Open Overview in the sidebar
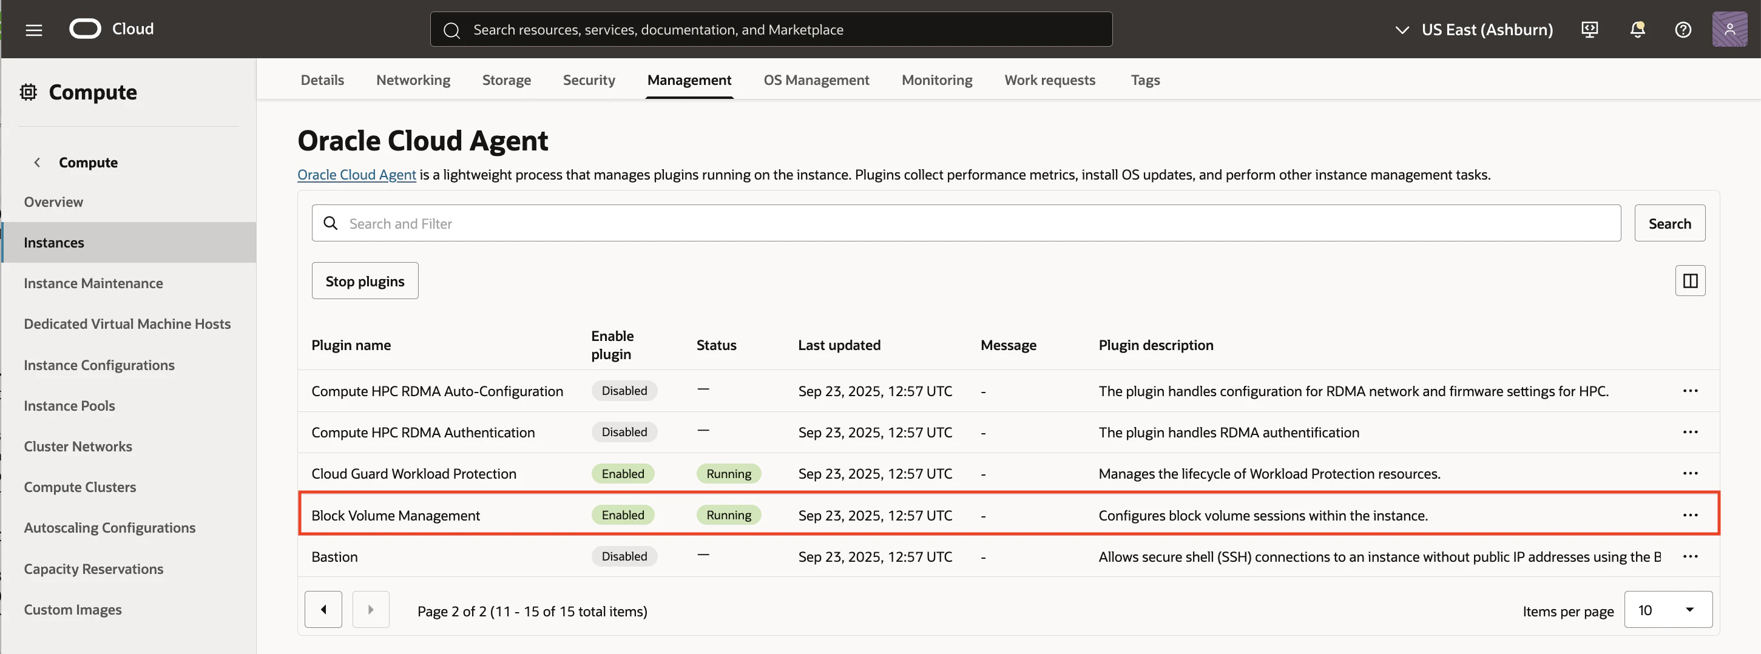 click(53, 201)
